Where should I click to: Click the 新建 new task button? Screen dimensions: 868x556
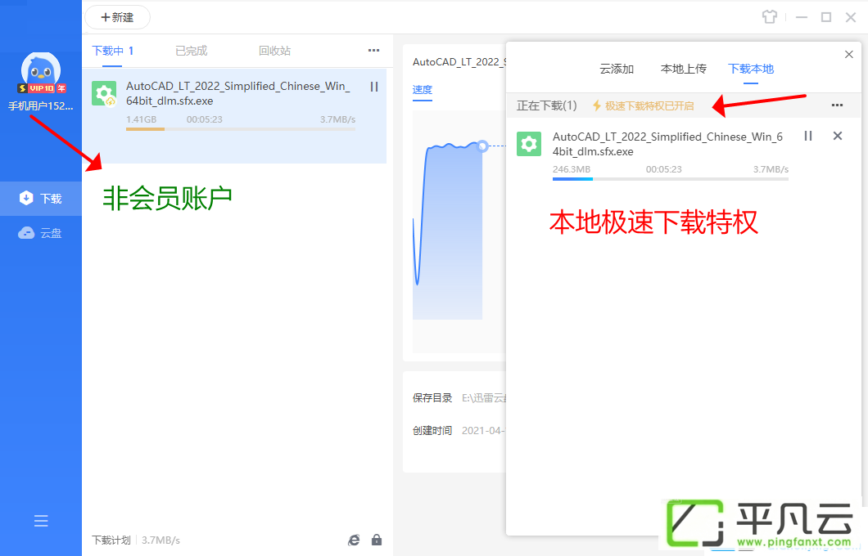coord(117,18)
